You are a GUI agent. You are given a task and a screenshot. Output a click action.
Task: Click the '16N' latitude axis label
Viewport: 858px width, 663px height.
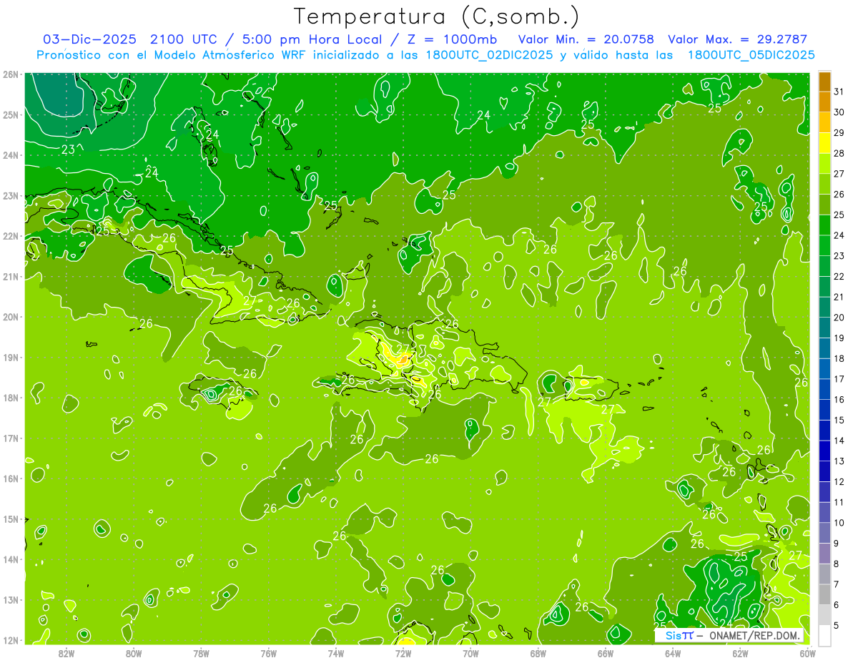(x=10, y=478)
